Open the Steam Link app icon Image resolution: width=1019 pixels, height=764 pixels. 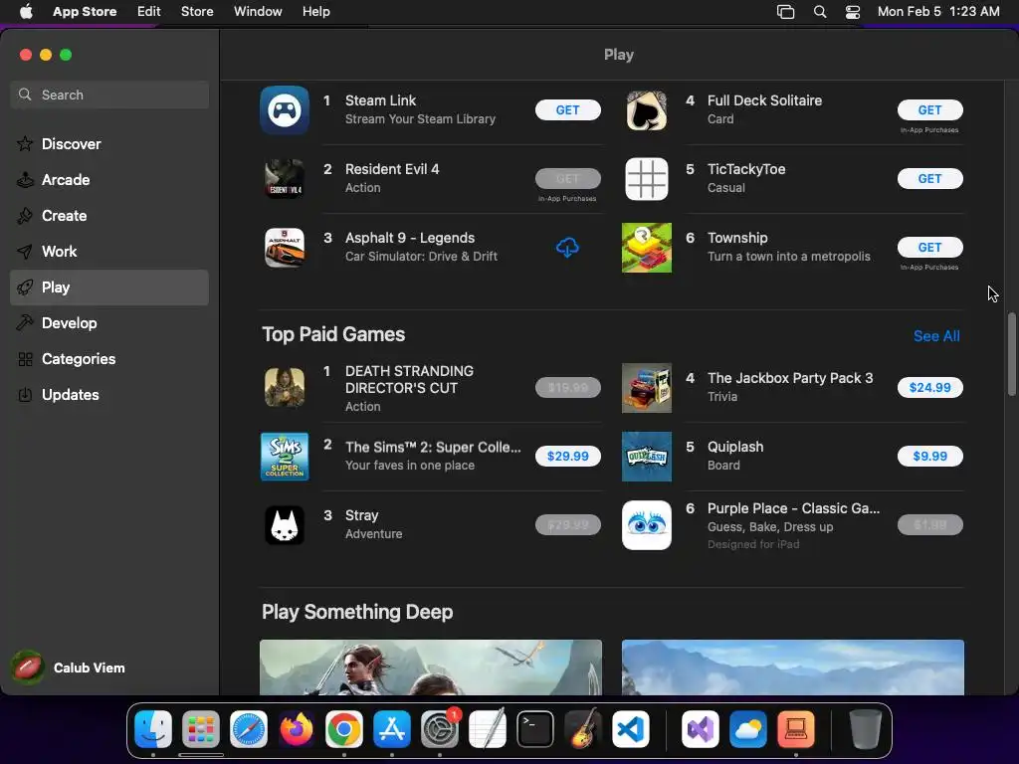[285, 109]
